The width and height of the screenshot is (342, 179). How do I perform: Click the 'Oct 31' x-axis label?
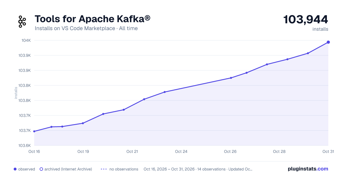[328, 151]
